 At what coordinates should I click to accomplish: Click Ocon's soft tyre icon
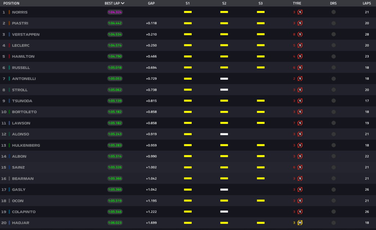300,201
